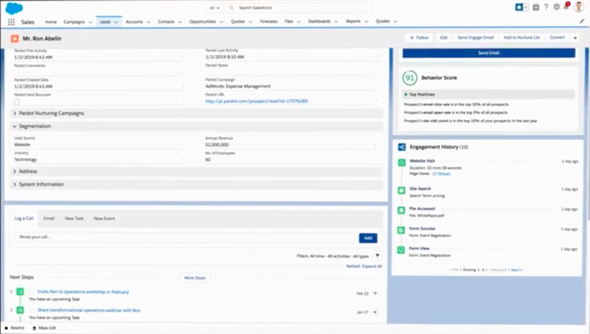
Task: Click the File Accessed activity icon
Action: pyautogui.click(x=401, y=210)
